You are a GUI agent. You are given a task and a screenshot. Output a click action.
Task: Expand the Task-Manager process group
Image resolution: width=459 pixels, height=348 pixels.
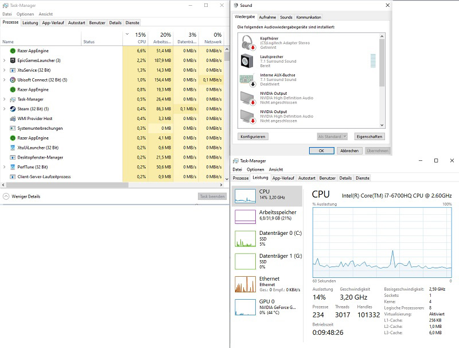4,99
